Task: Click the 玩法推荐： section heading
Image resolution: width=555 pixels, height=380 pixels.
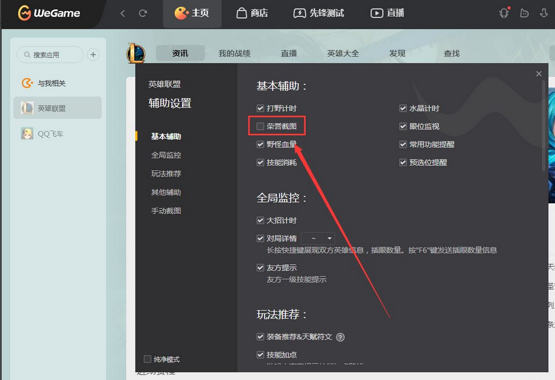Action: point(281,314)
